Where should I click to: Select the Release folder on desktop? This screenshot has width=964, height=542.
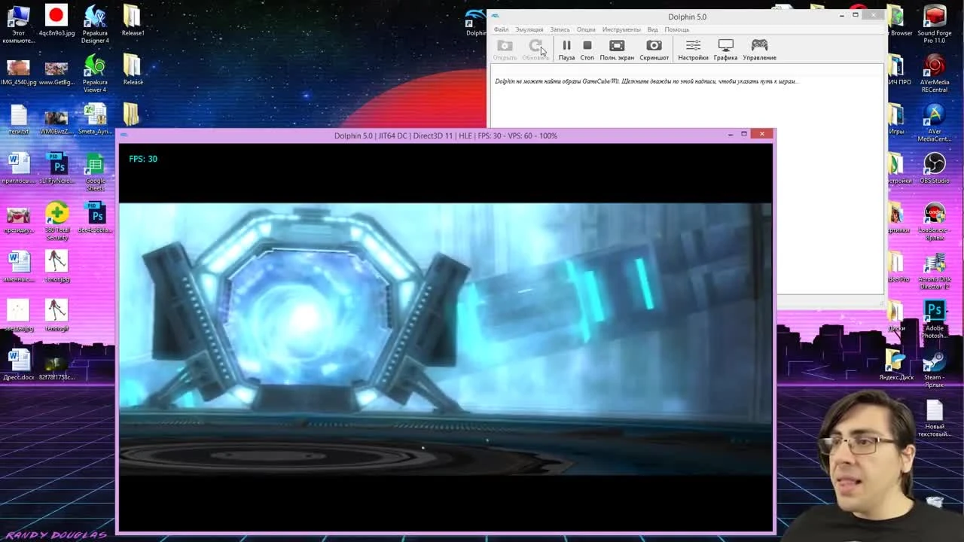tap(133, 70)
